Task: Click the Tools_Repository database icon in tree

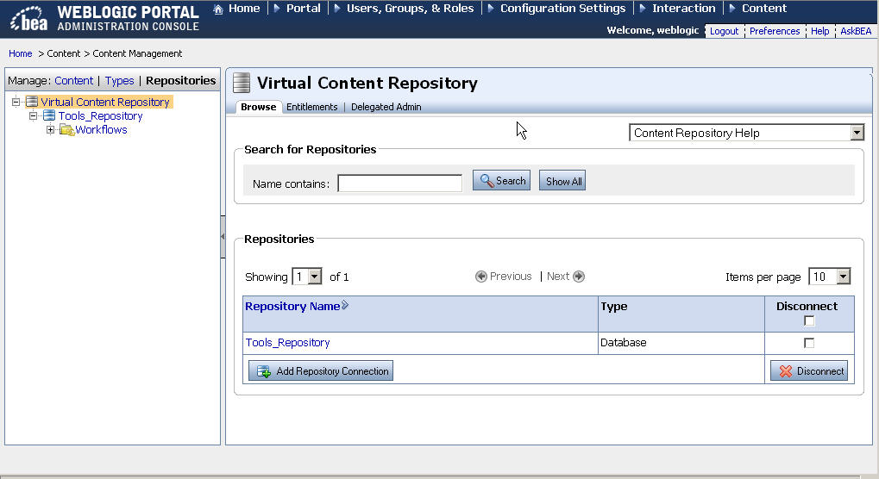Action: pyautogui.click(x=49, y=115)
